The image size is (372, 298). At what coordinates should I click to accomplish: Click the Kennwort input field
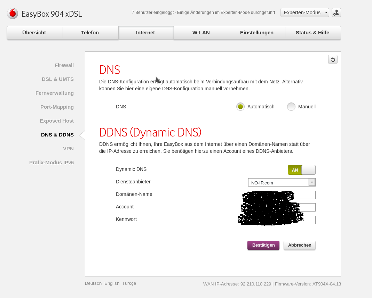309,220
